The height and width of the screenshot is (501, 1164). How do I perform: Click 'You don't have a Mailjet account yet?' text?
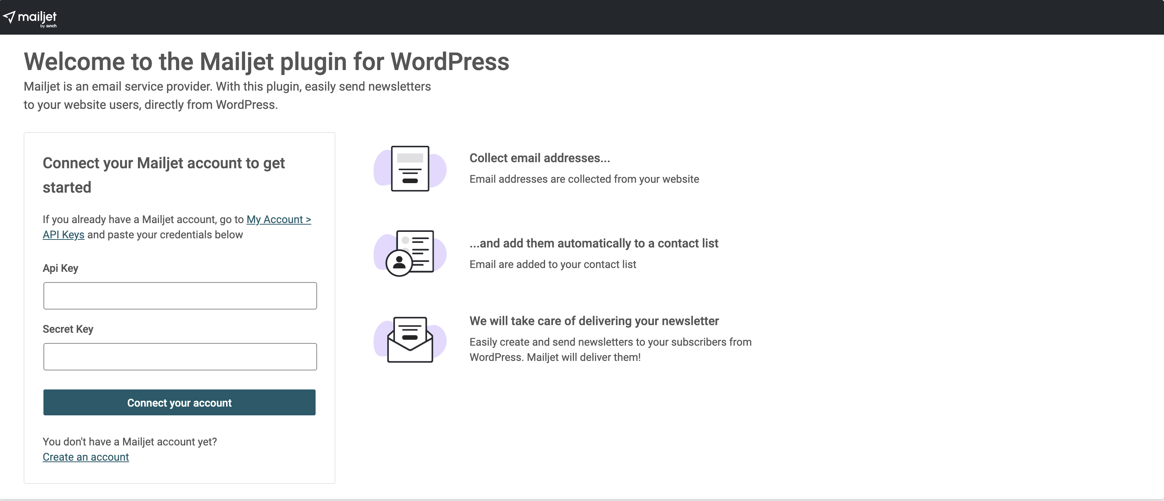tap(130, 442)
